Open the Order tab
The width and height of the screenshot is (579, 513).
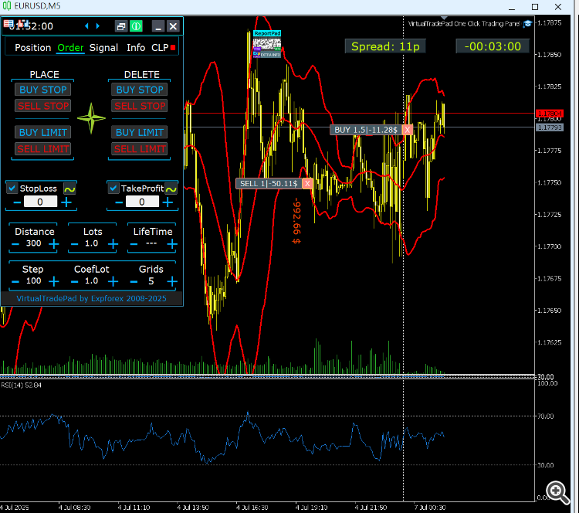point(70,48)
